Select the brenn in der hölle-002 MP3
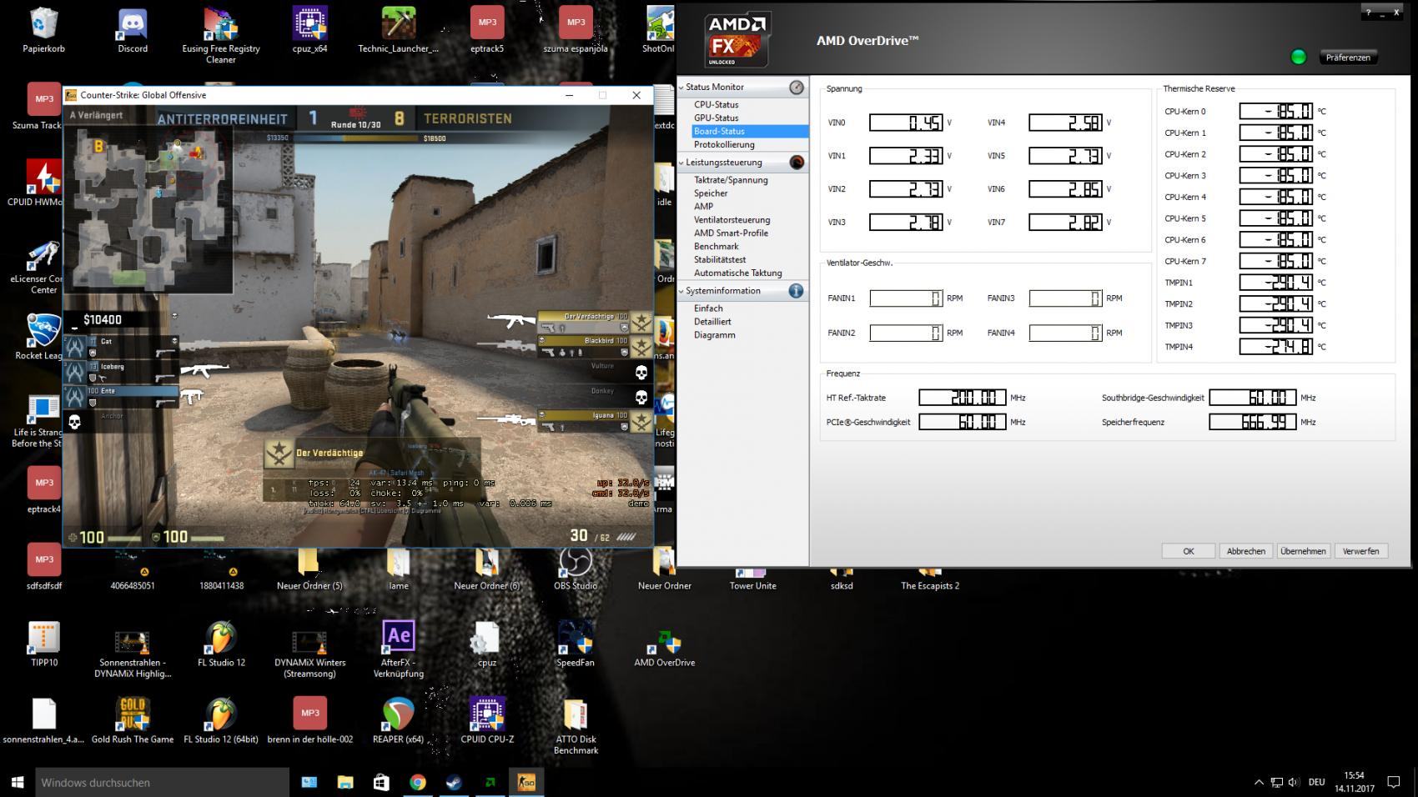Screen dimensions: 1418x797 pyautogui.click(x=309, y=721)
